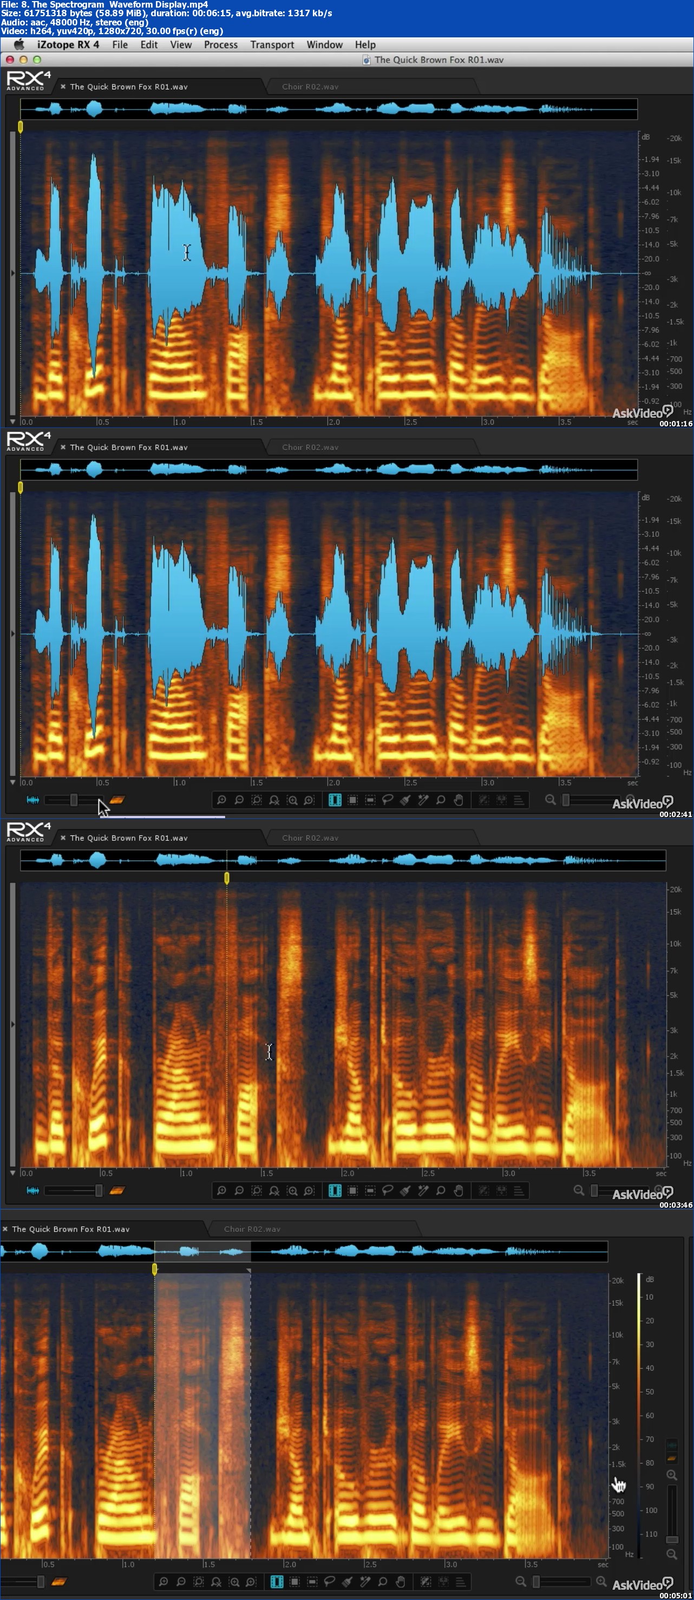Enable time-frequency selection tool in 00:05:01 frame
The width and height of the screenshot is (694, 1600).
[294, 1582]
